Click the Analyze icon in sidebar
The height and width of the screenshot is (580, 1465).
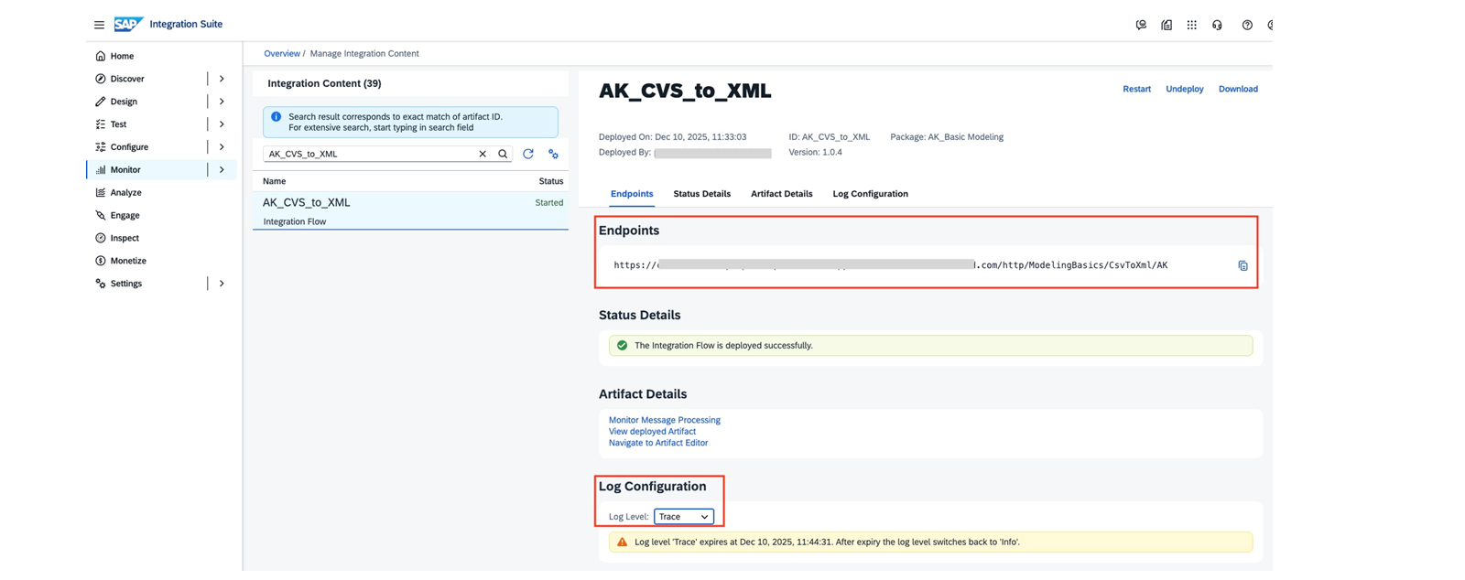tap(101, 193)
